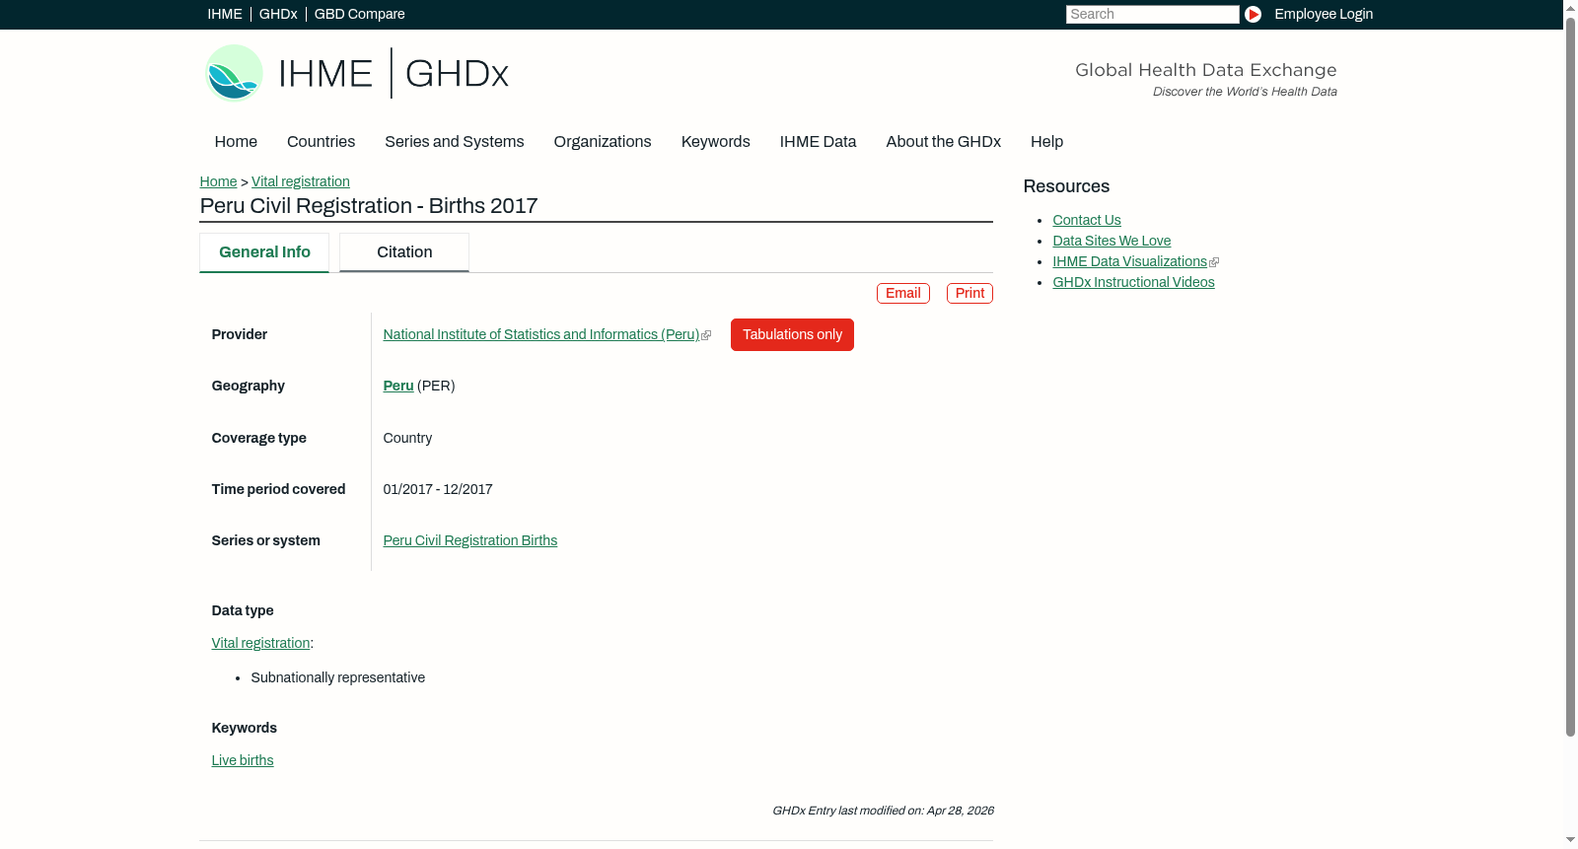Screen dimensions: 1578x849
Task: Focus the Search input field
Action: coord(1152,14)
